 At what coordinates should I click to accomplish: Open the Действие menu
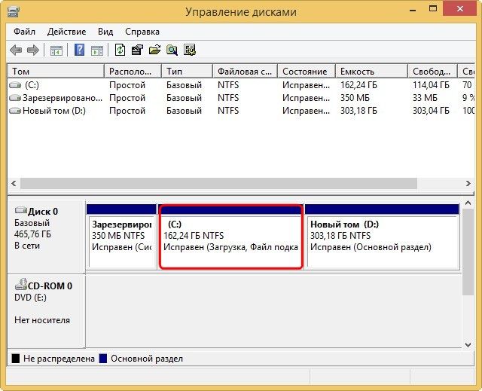tap(67, 32)
